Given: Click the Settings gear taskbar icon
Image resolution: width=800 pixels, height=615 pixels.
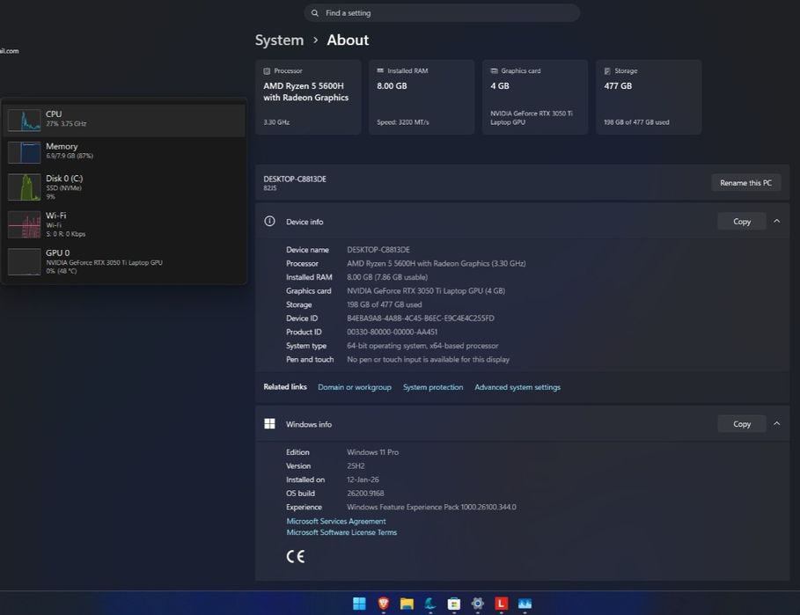Looking at the screenshot, I should tap(478, 604).
